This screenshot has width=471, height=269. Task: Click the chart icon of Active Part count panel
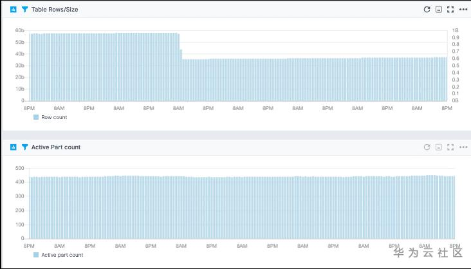(14, 147)
